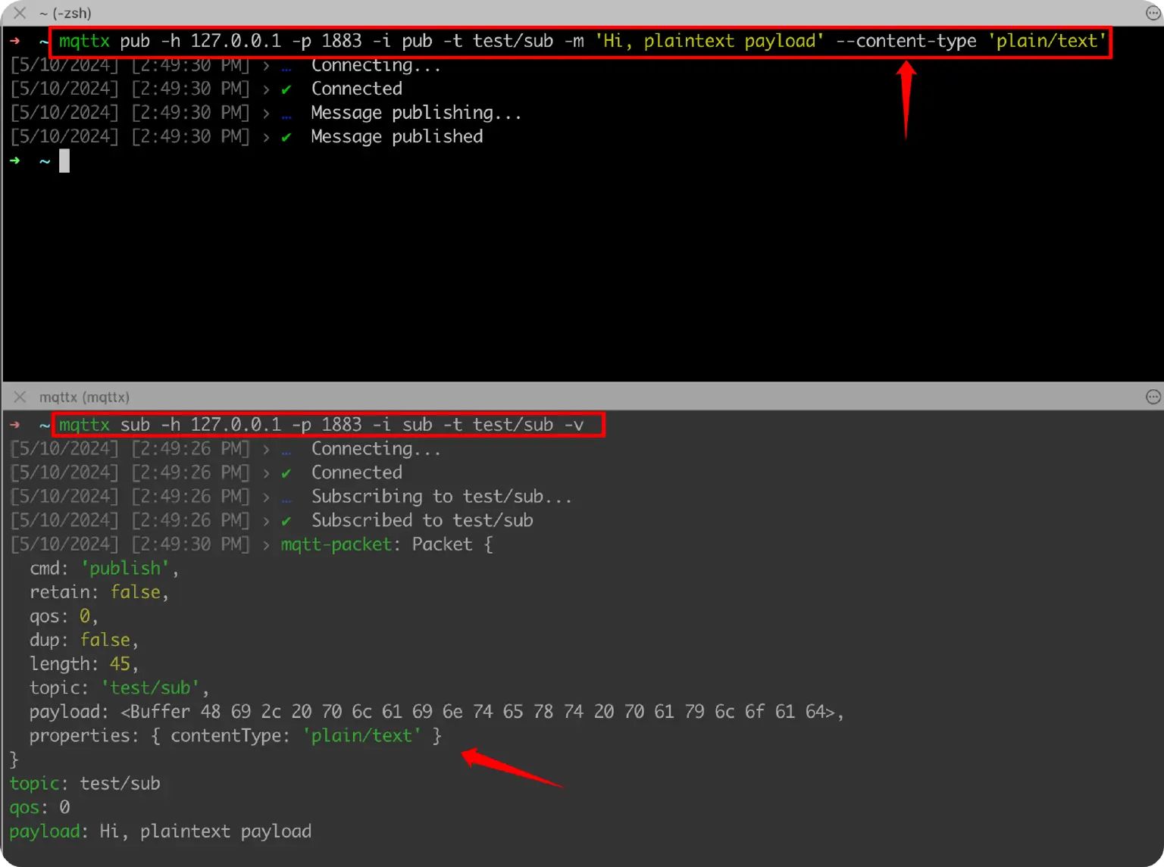The width and height of the screenshot is (1164, 867).
Task: Open the mqttx pane's ellipsis options menu
Action: point(1153,397)
